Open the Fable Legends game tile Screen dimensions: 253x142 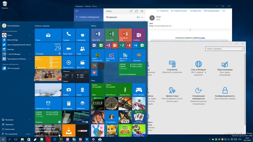point(98,104)
